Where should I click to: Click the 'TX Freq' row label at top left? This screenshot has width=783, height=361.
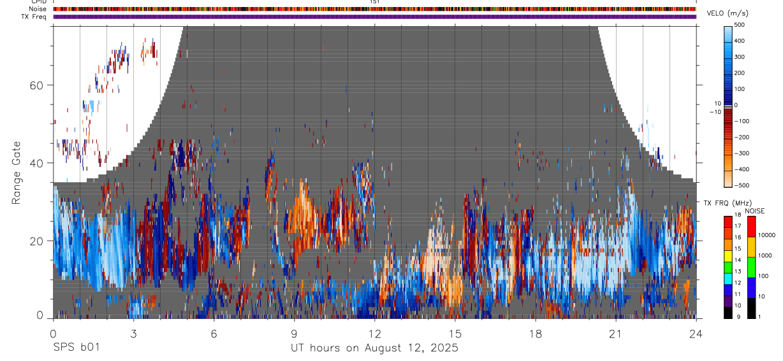tap(34, 17)
